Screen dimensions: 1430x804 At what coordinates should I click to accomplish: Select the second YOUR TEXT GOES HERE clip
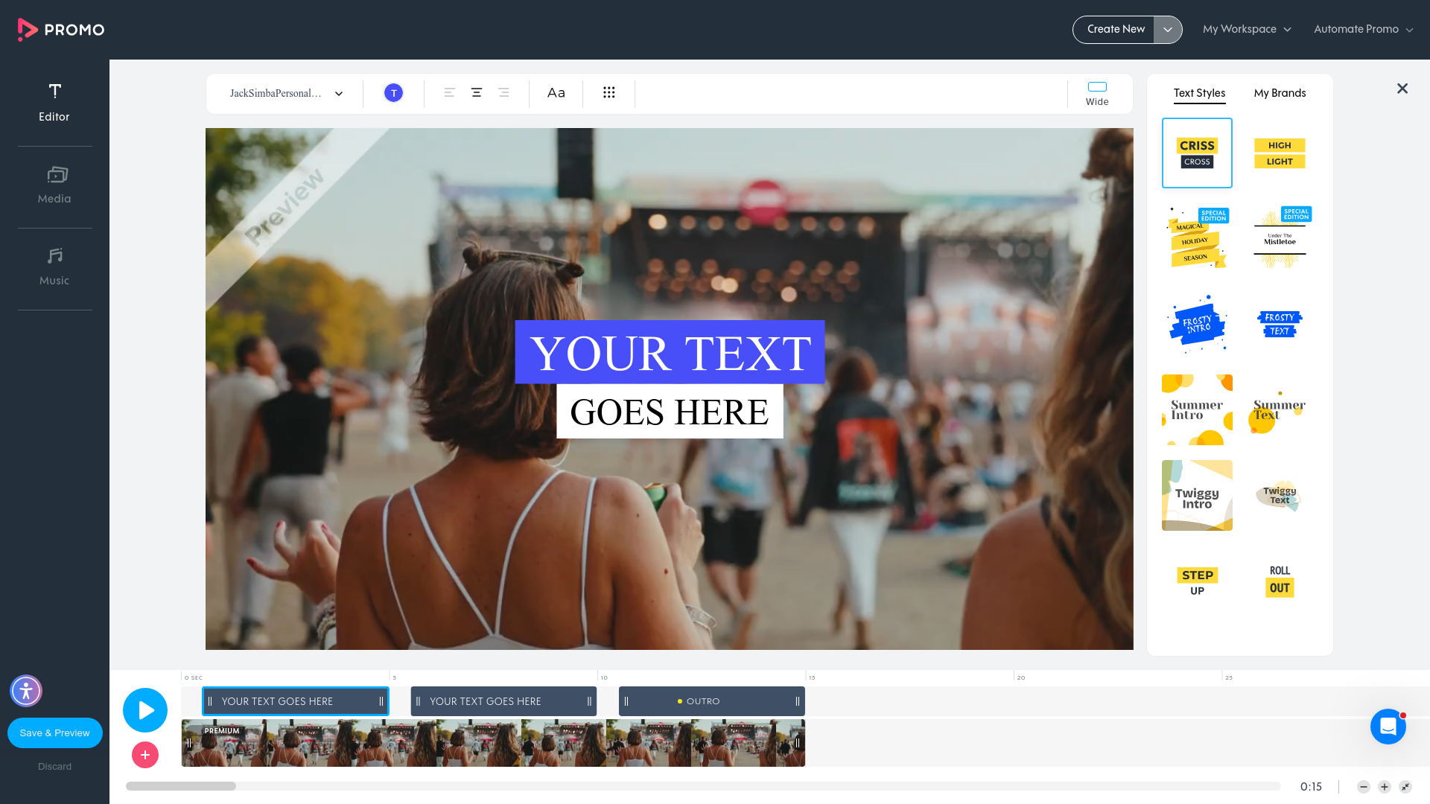click(x=503, y=701)
